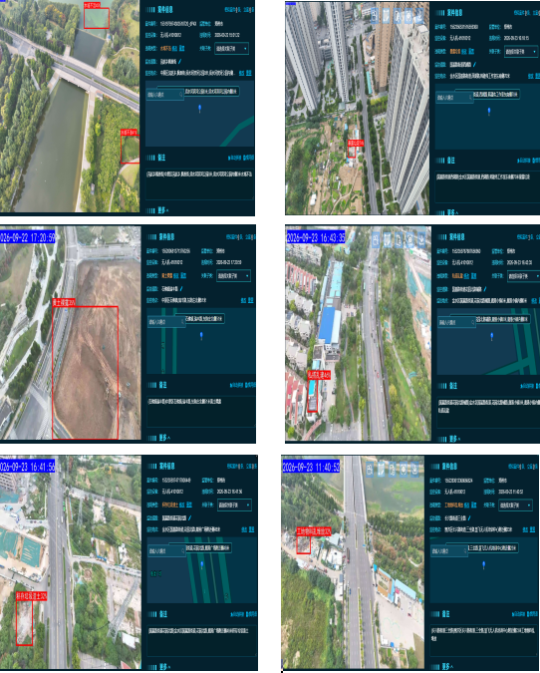The image size is (540, 673).
Task: Expand the 更多 section in the 16:41:56 panel
Action: (165, 667)
